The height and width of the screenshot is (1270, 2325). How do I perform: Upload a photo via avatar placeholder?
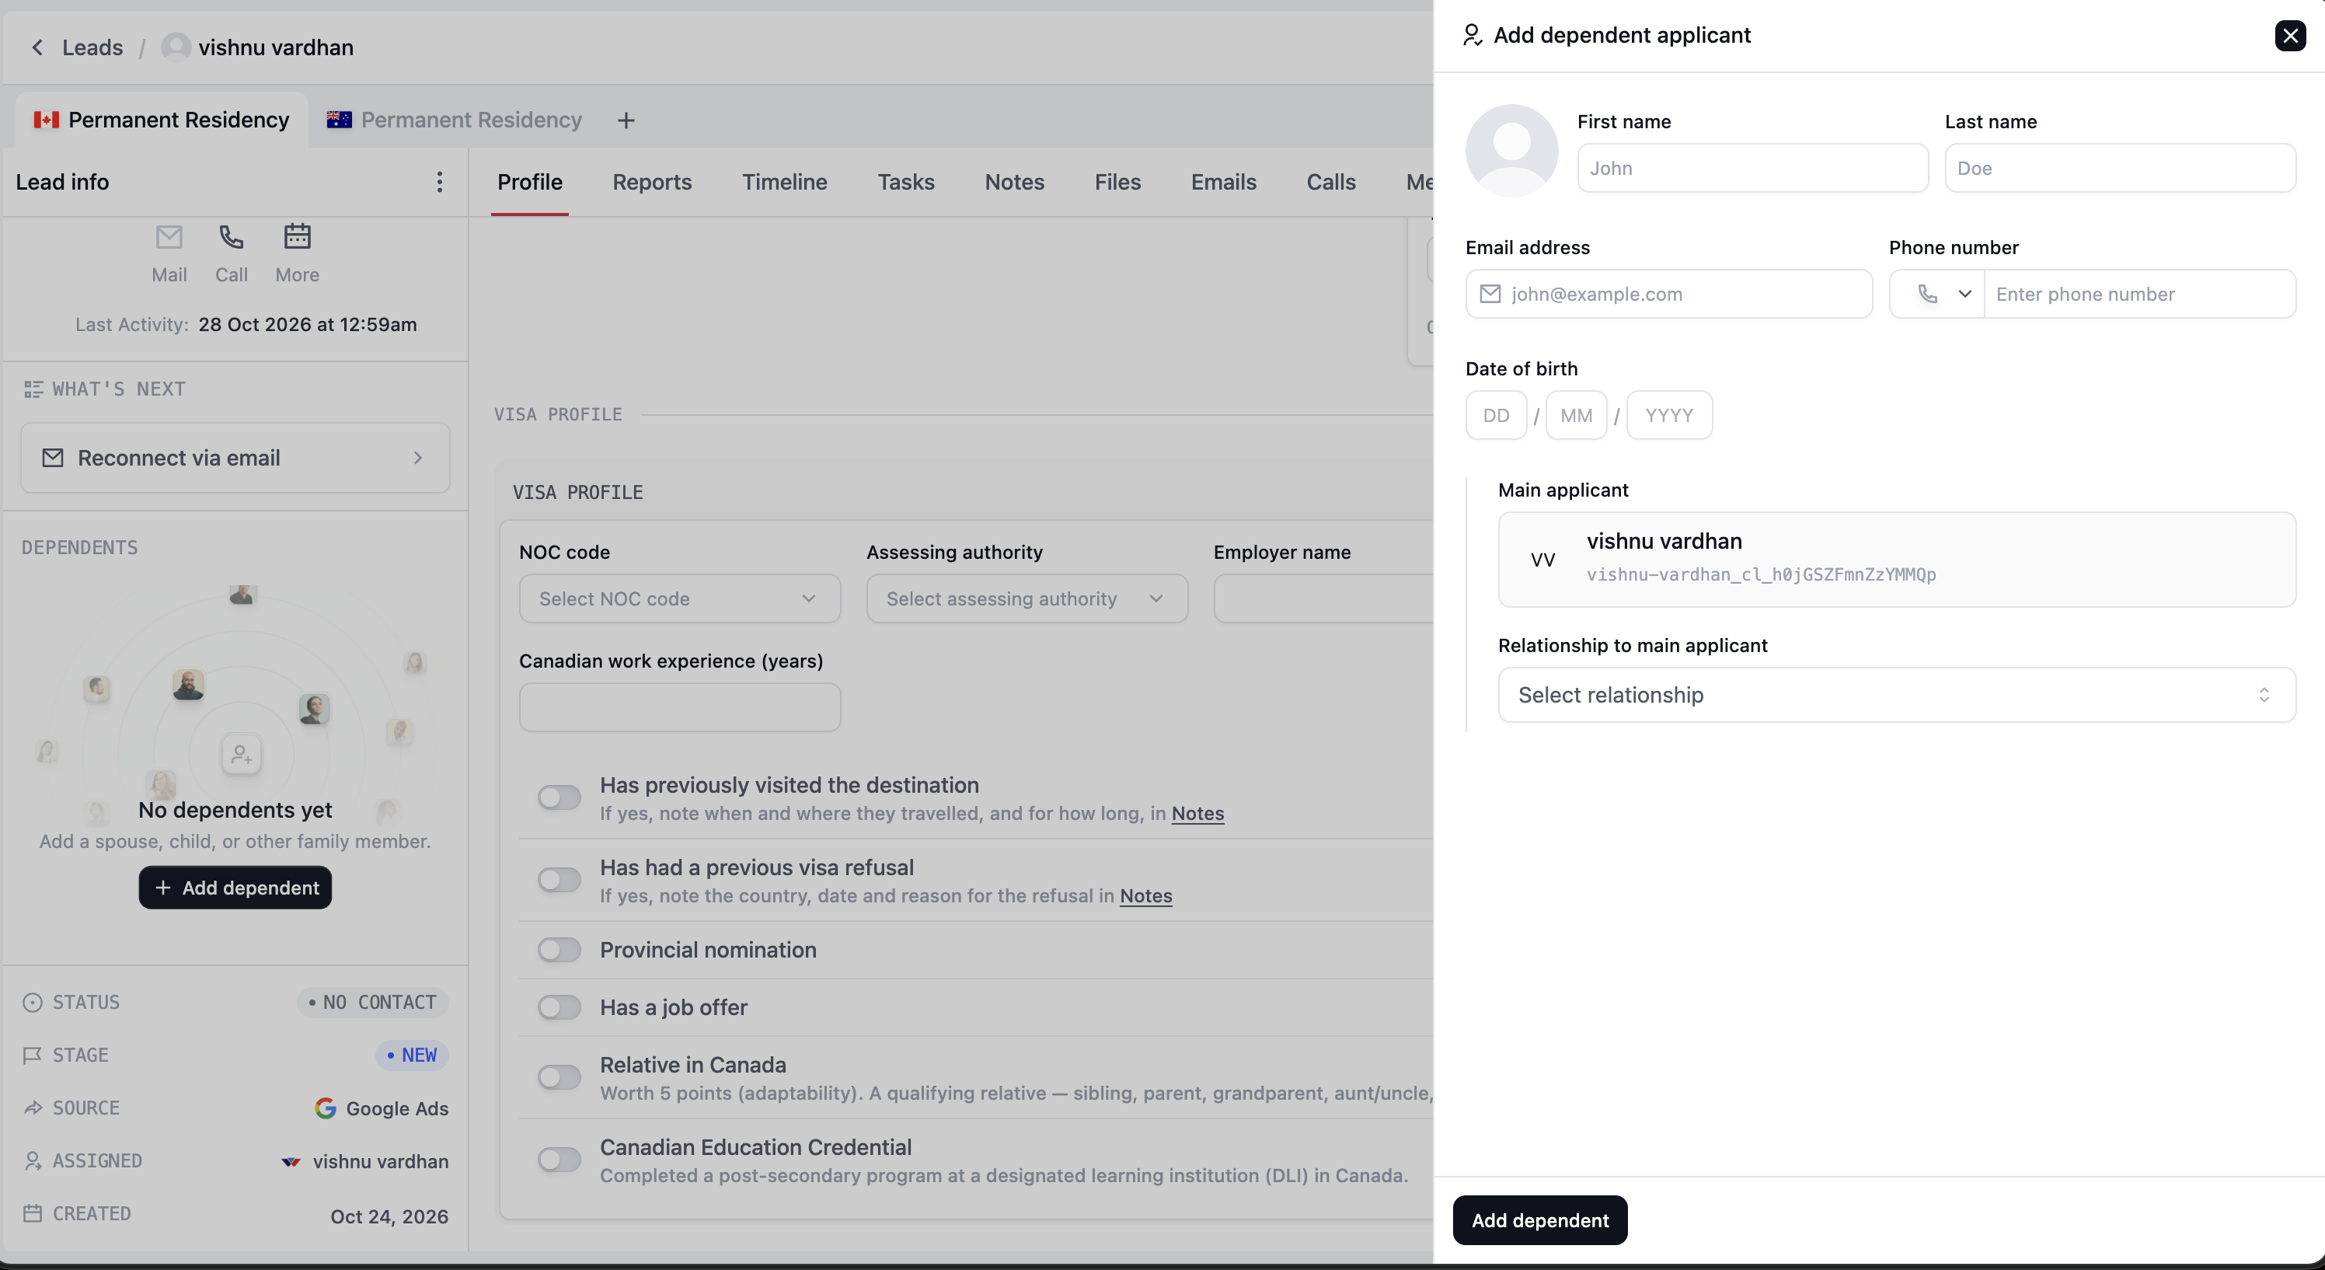click(x=1511, y=150)
